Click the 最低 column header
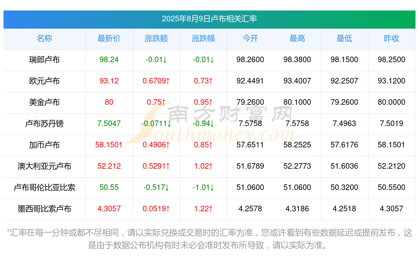 pos(345,38)
